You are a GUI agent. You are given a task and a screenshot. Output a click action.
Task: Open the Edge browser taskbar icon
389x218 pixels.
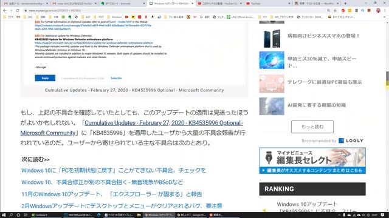click(x=98, y=215)
